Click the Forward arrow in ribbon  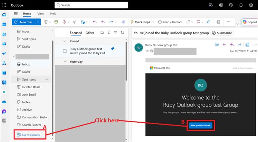[111, 22]
